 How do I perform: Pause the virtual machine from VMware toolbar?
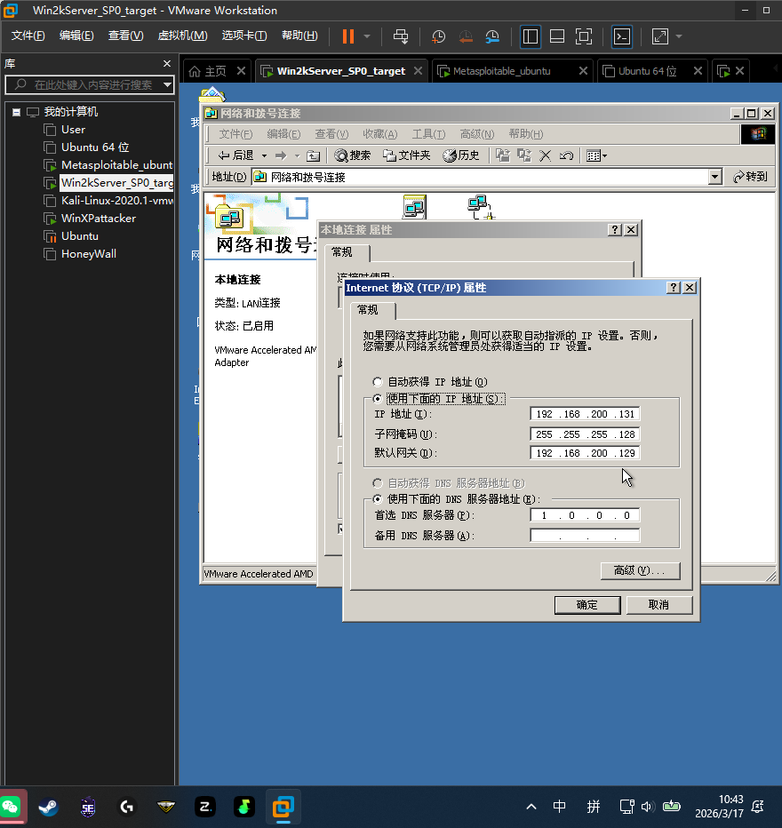348,36
